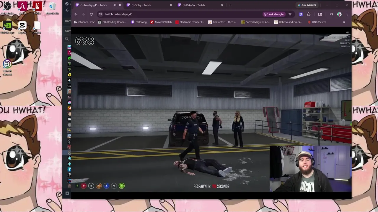Click the green circle HUD icon
Image resolution: width=378 pixels, height=212 pixels.
pos(122,186)
